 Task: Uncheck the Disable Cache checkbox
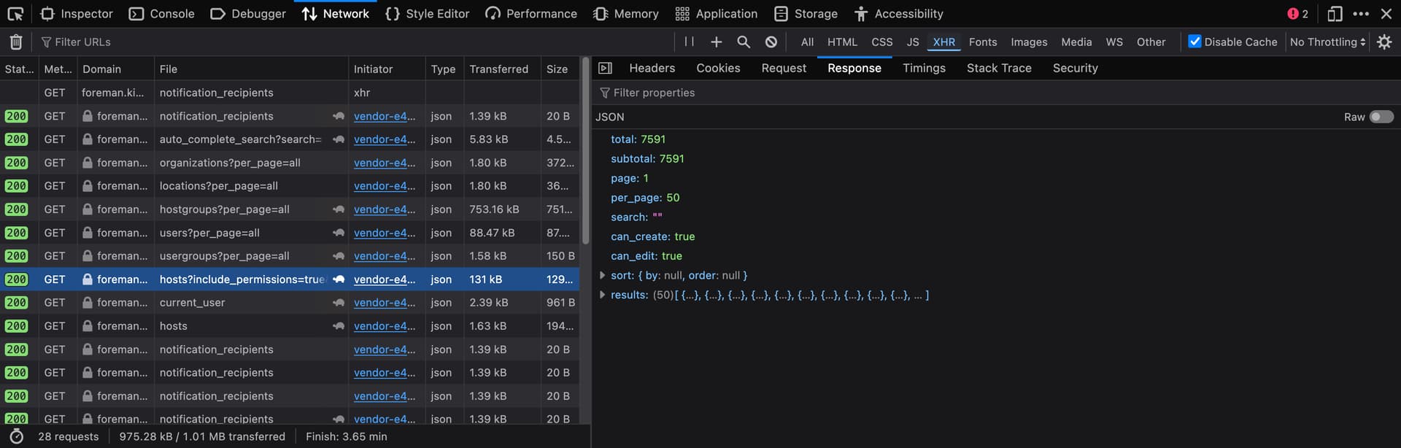[x=1194, y=42]
